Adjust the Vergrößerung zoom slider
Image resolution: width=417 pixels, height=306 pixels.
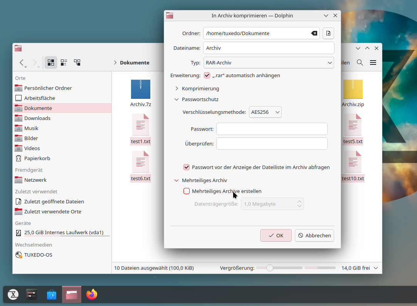pyautogui.click(x=279, y=268)
